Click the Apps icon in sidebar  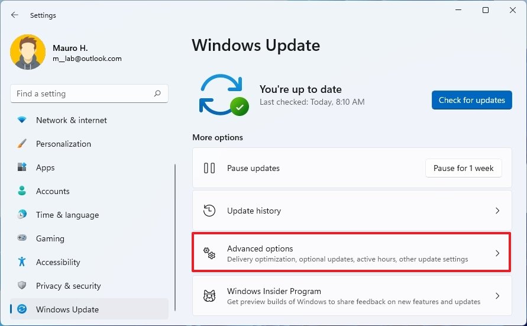click(x=22, y=167)
